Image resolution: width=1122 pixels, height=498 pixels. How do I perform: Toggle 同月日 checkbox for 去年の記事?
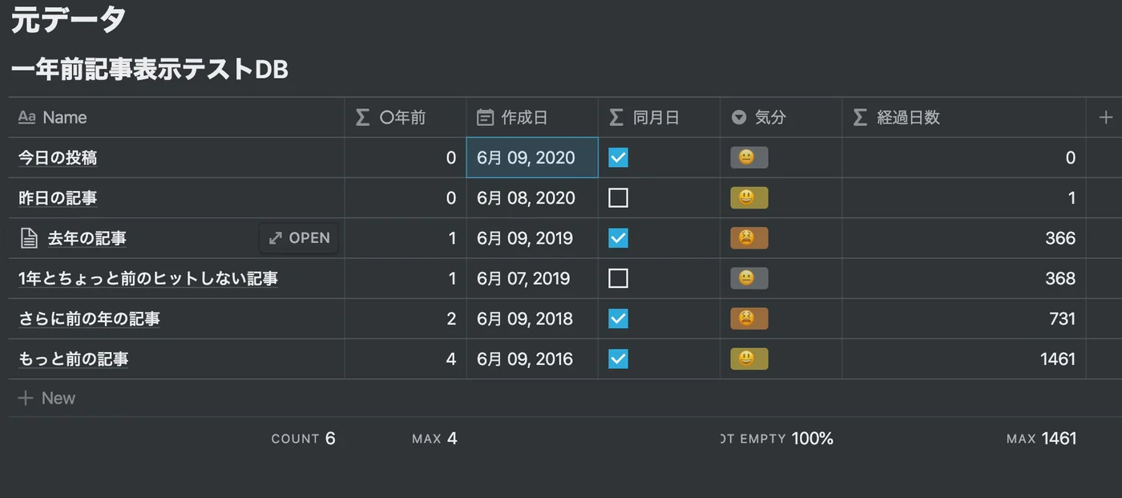(x=618, y=238)
